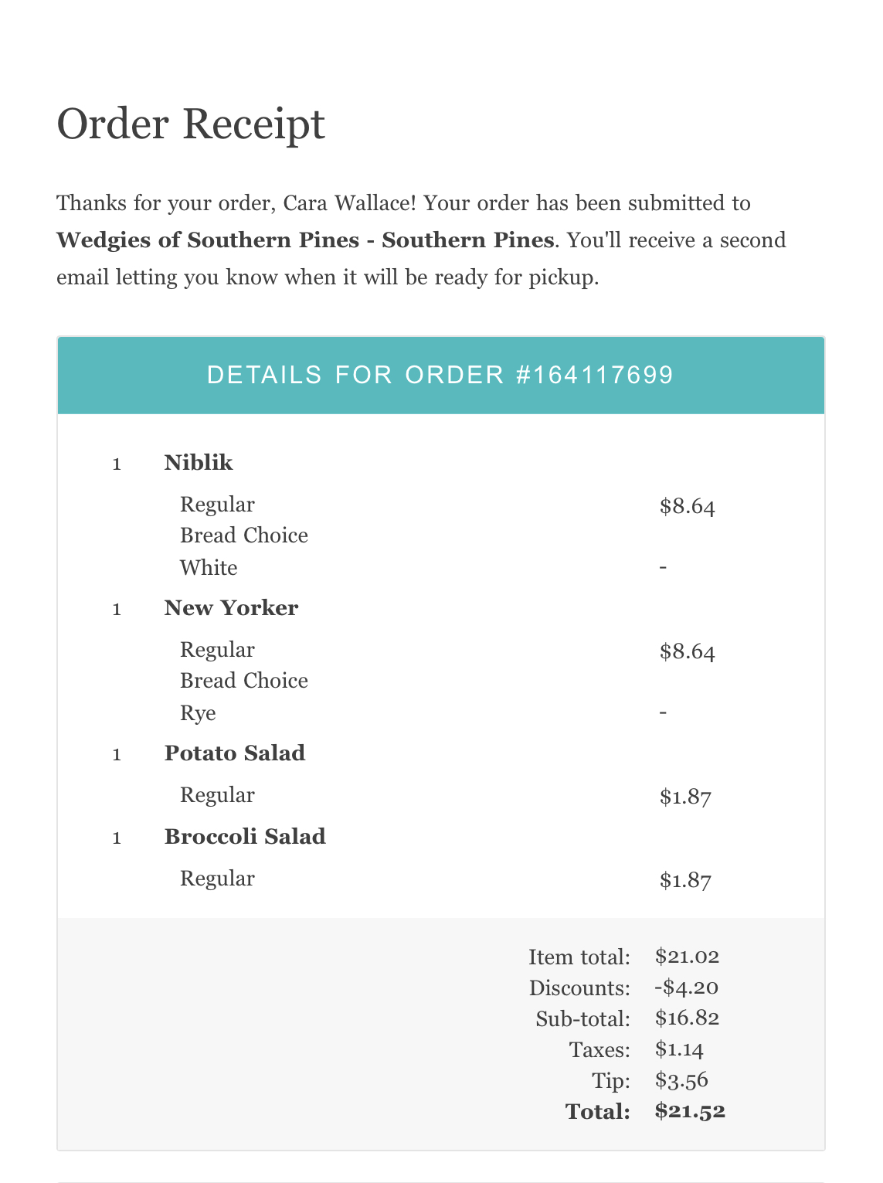883x1183 pixels.
Task: Click the New Yorker item name
Action: pos(231,608)
